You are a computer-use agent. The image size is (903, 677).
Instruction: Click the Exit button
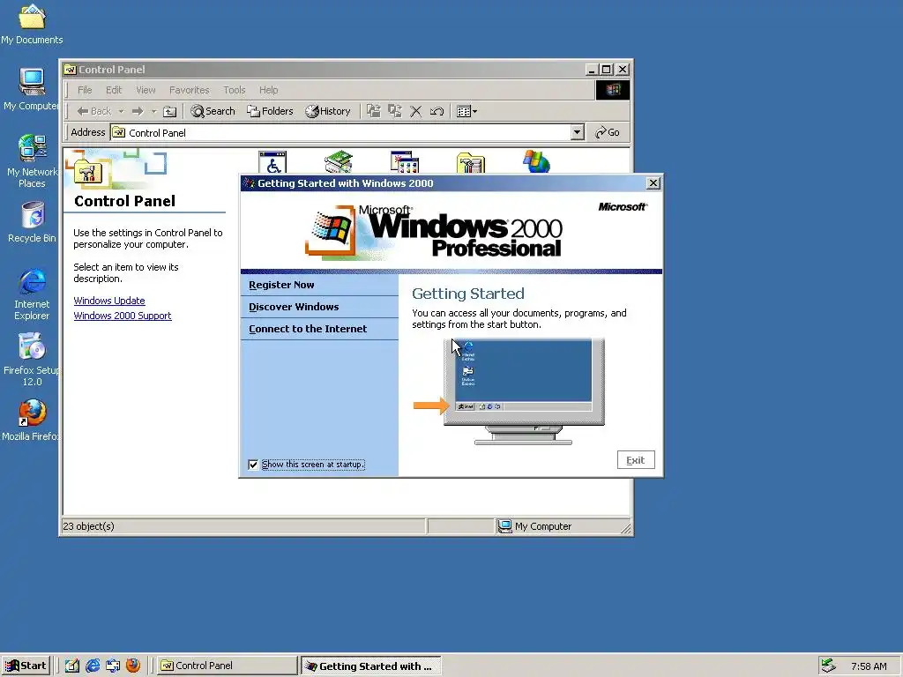click(x=636, y=460)
